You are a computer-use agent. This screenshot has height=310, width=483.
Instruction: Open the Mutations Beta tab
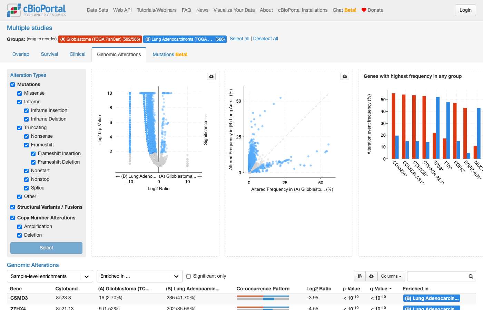pos(170,54)
